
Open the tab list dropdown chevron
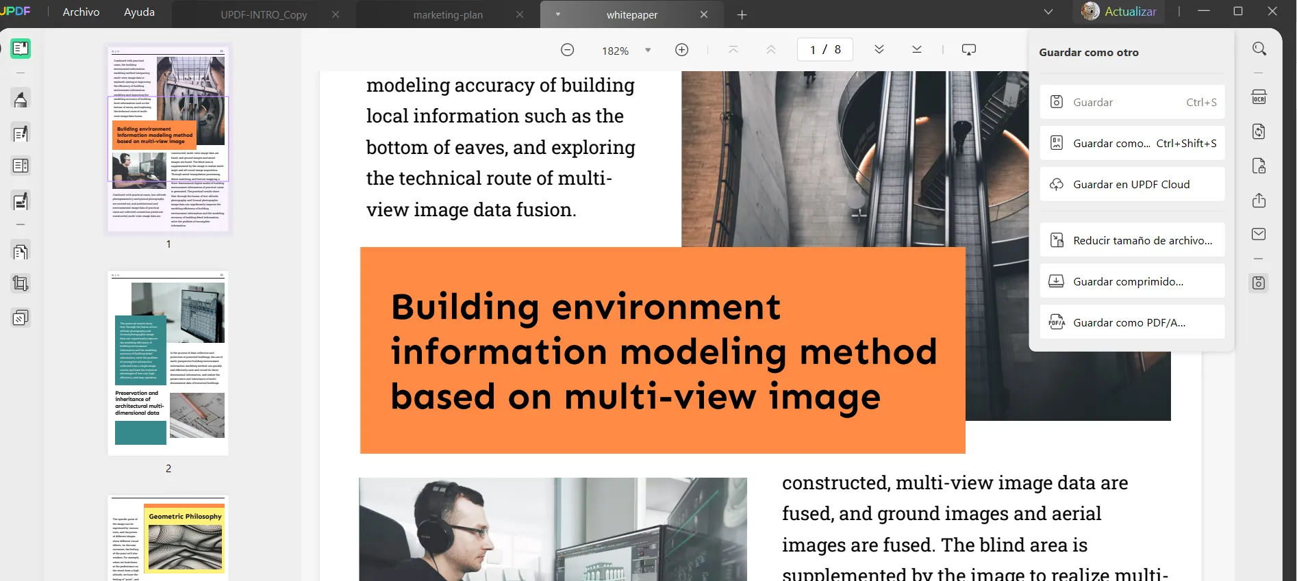click(1048, 12)
